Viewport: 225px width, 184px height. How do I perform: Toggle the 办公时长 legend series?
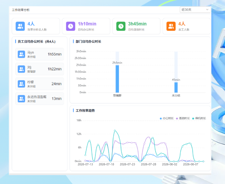coord(167,118)
